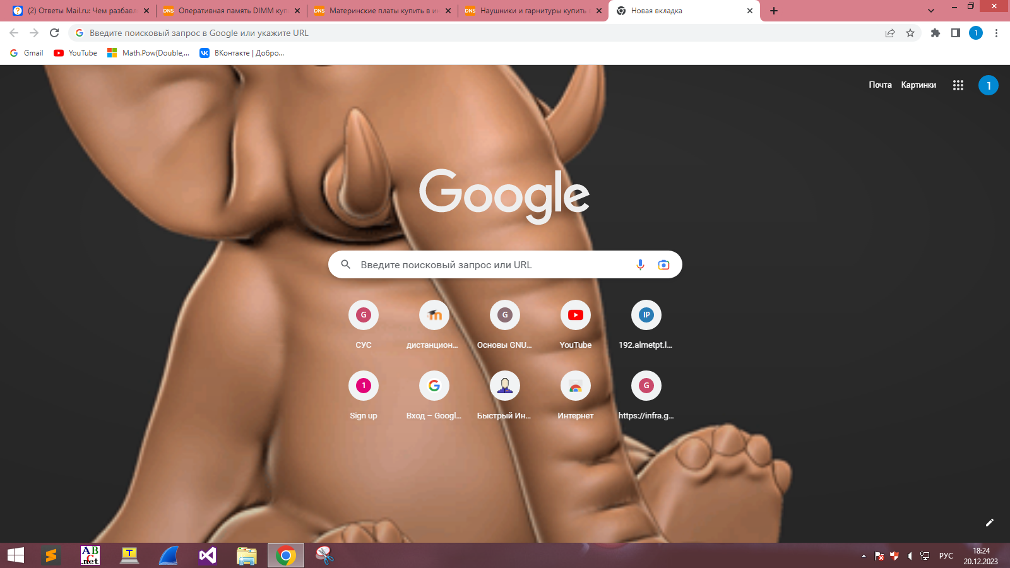Open Snipping Tool from taskbar

pyautogui.click(x=324, y=555)
